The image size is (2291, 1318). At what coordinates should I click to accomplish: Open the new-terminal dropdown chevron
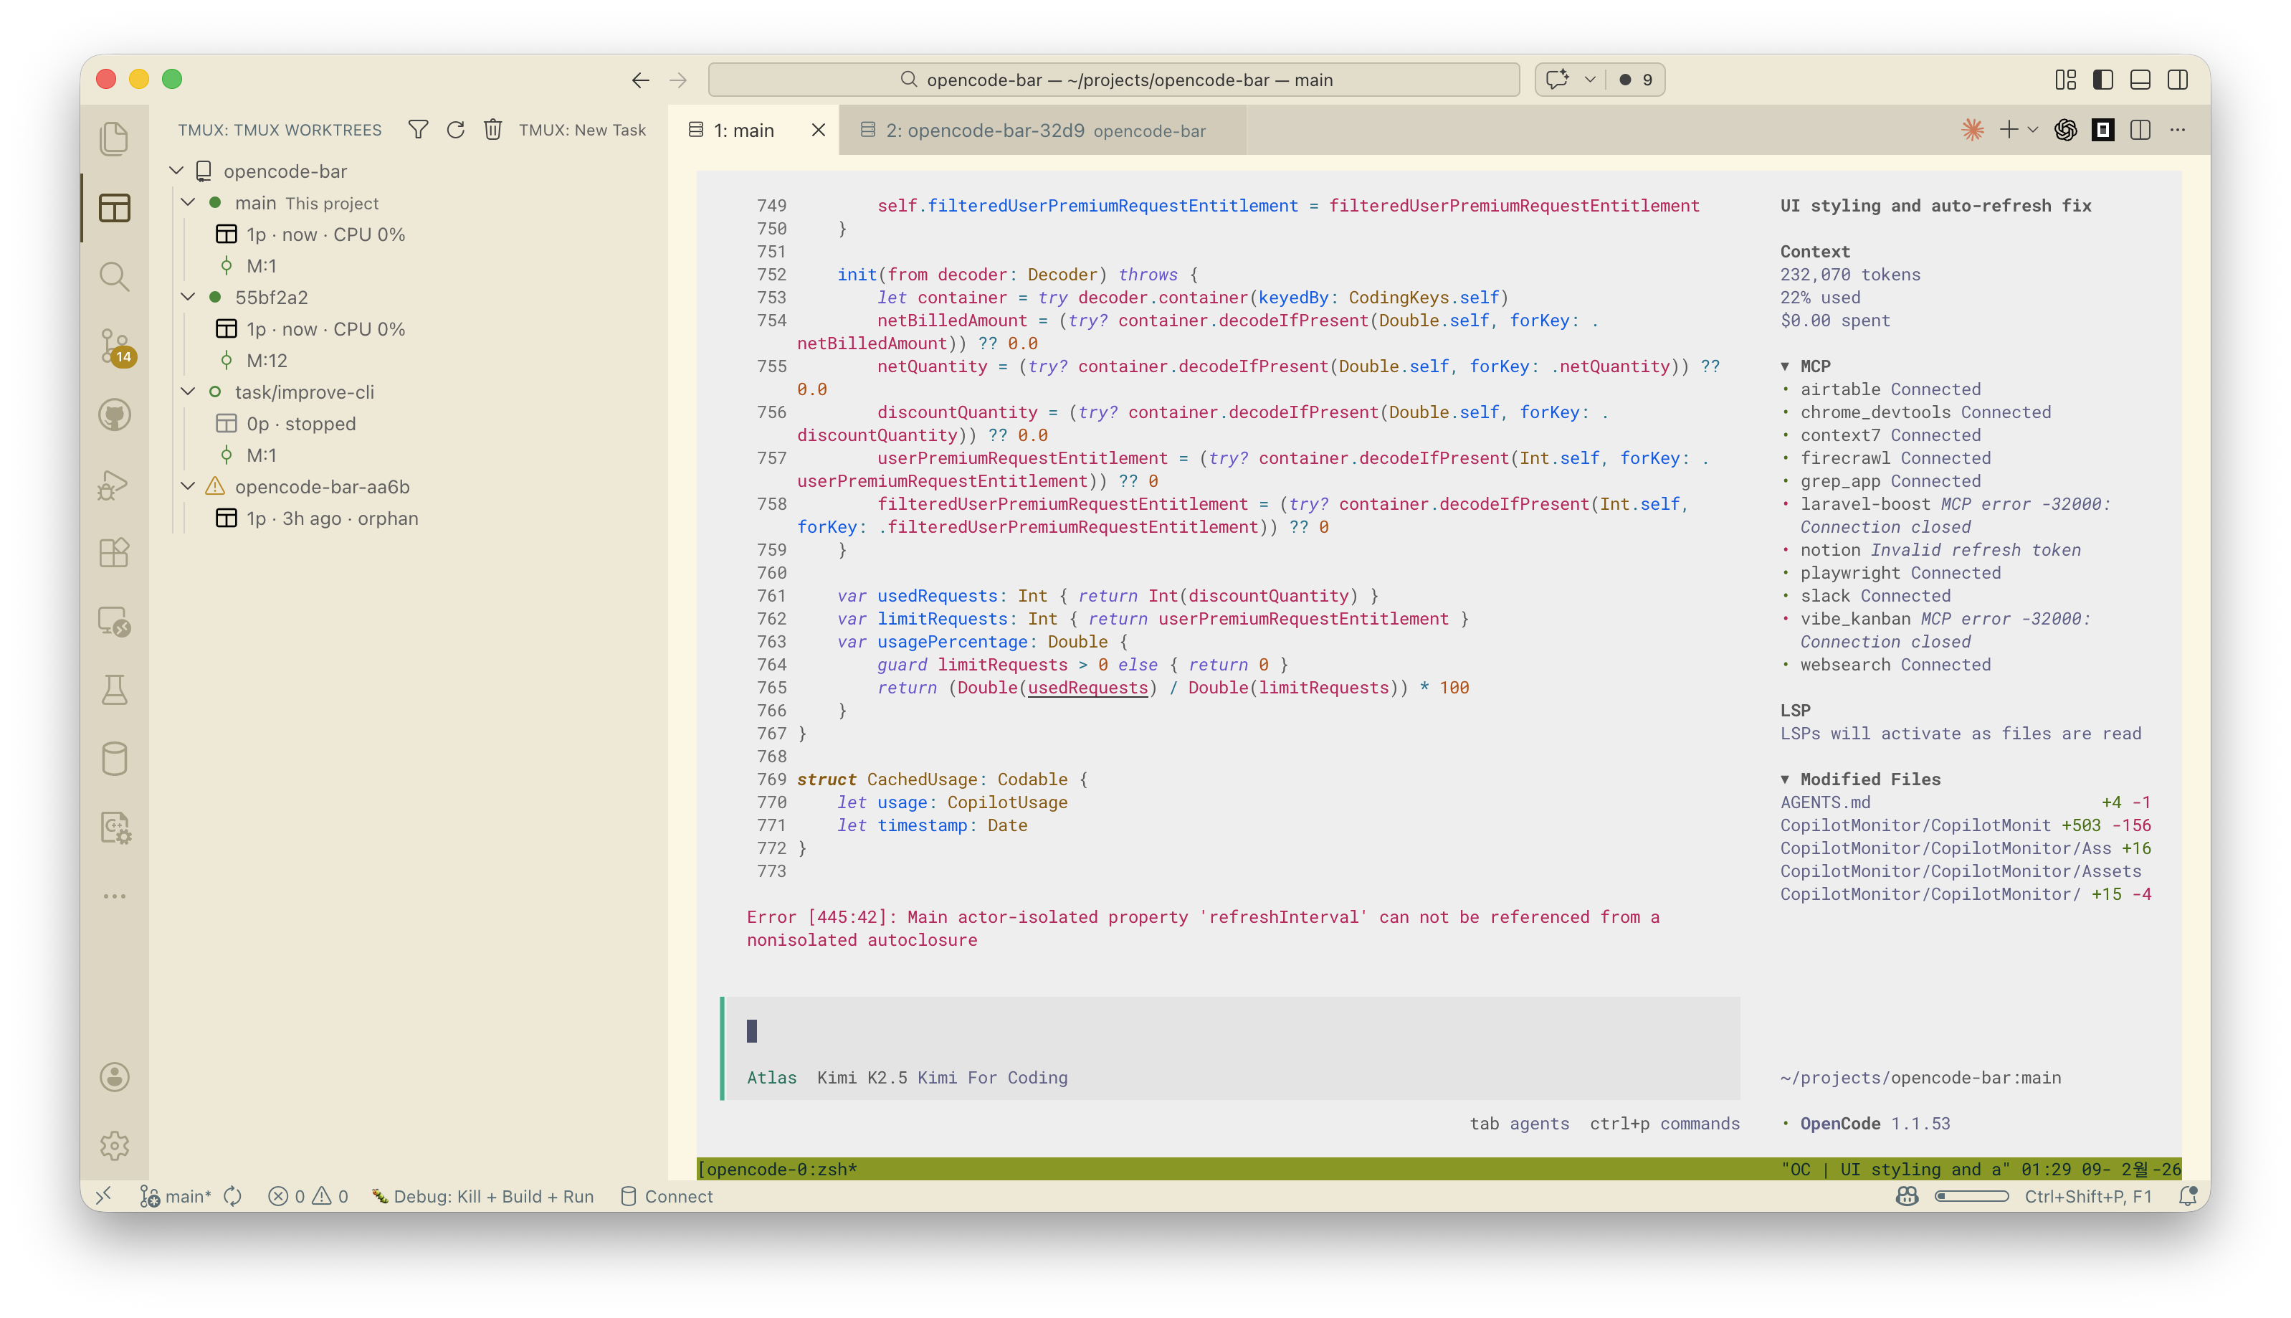(2032, 130)
